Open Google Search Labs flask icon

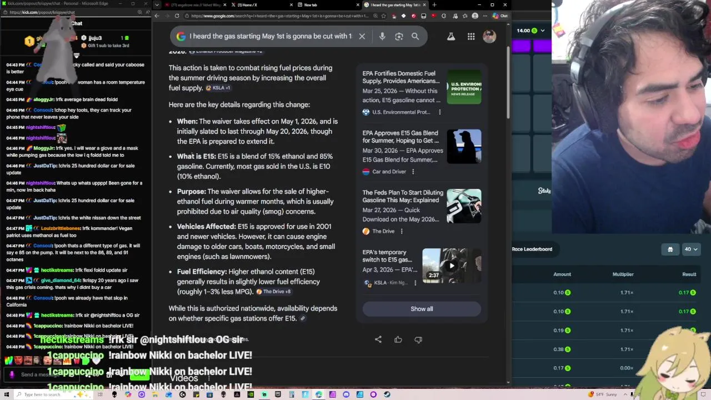click(451, 36)
